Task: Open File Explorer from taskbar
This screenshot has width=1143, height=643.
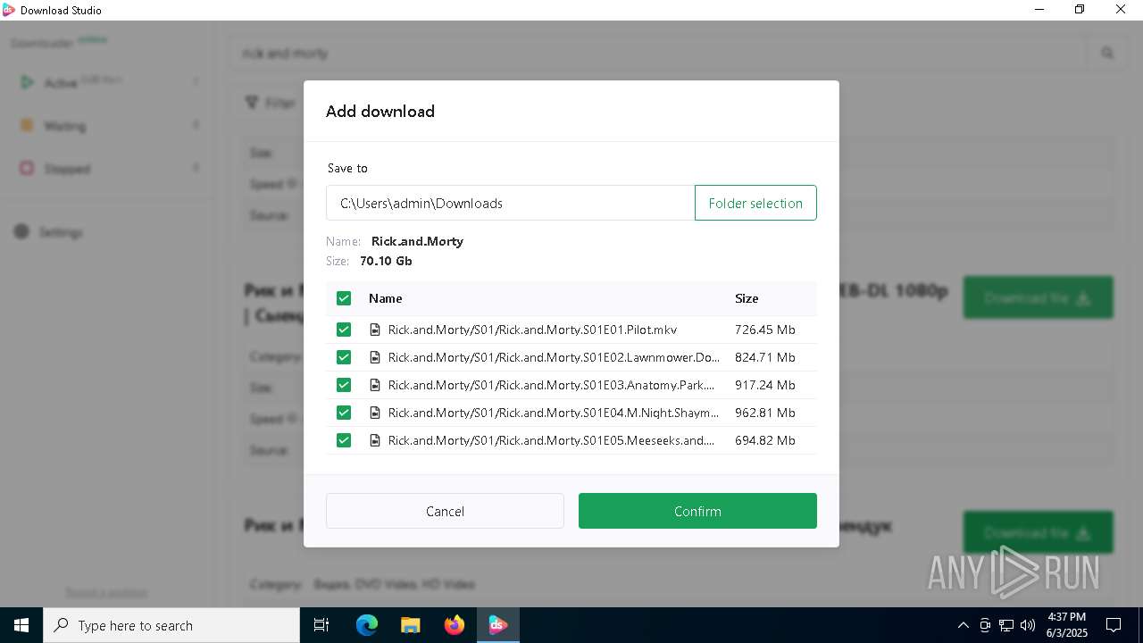Action: (411, 625)
